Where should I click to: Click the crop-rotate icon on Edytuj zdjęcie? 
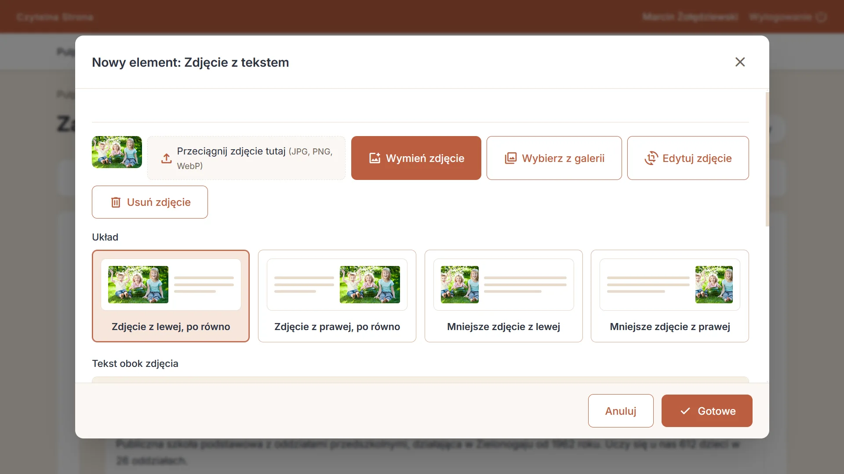tap(651, 158)
